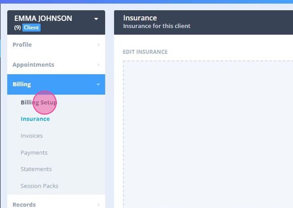293x208 pixels.
Task: Expand the Appointments section arrow
Action: coord(98,65)
